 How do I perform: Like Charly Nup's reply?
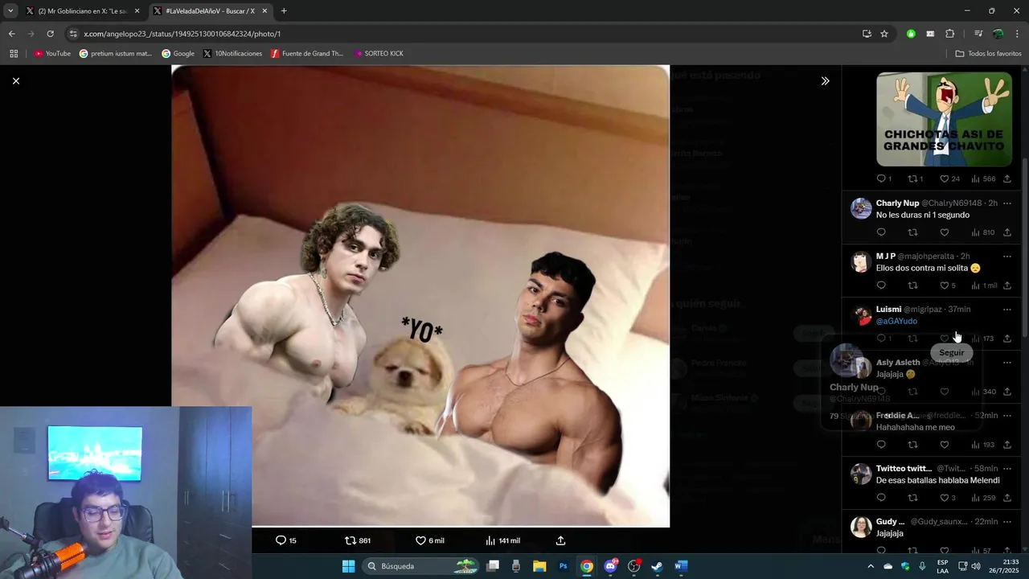tap(945, 232)
